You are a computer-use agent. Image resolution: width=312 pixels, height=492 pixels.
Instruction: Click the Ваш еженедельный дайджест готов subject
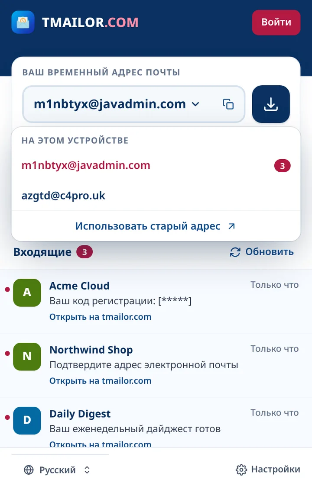click(x=135, y=429)
